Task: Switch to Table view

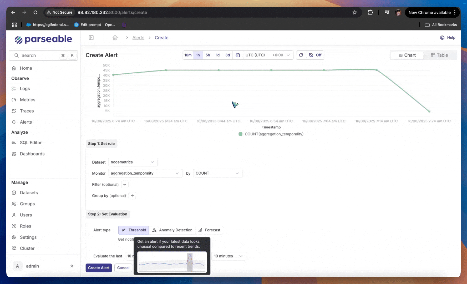Action: 439,55
